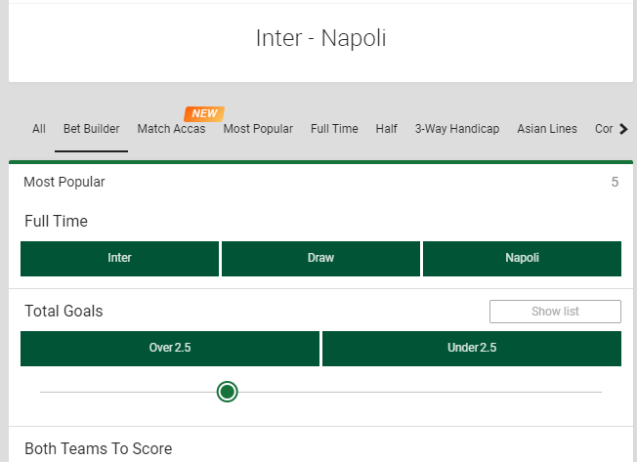Click the right arrow to reveal more tabs
Screen dimensions: 637x462
623,129
